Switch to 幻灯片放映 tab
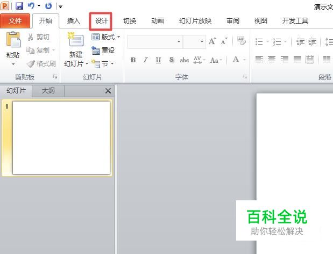 point(195,21)
